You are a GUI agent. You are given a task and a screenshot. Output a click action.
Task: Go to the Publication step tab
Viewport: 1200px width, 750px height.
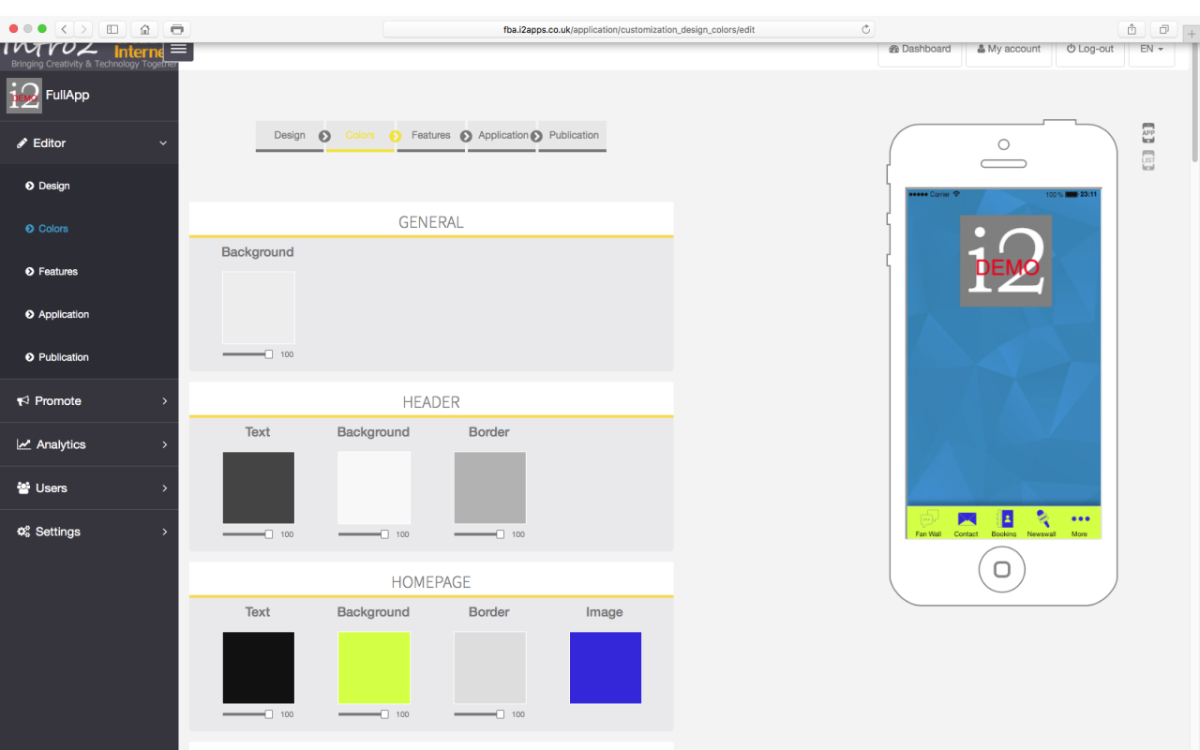click(x=573, y=136)
